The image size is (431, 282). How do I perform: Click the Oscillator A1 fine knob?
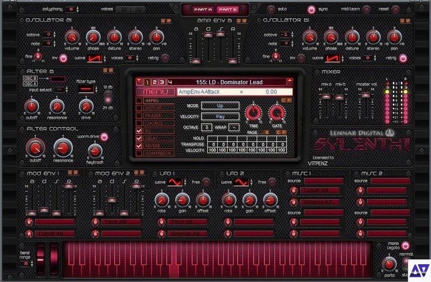pyautogui.click(x=38, y=57)
